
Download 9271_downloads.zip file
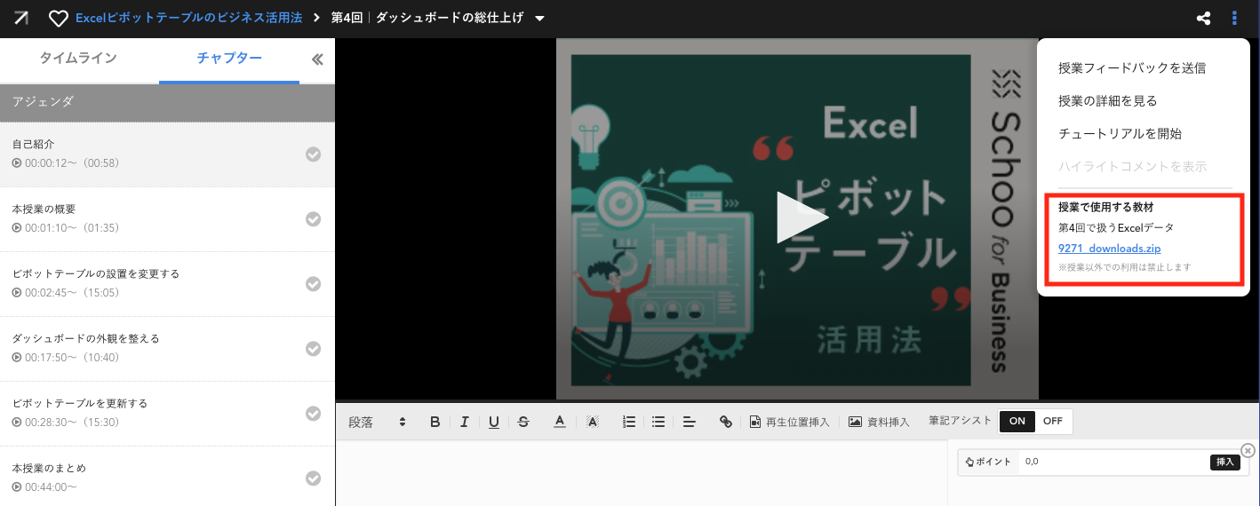1109,249
